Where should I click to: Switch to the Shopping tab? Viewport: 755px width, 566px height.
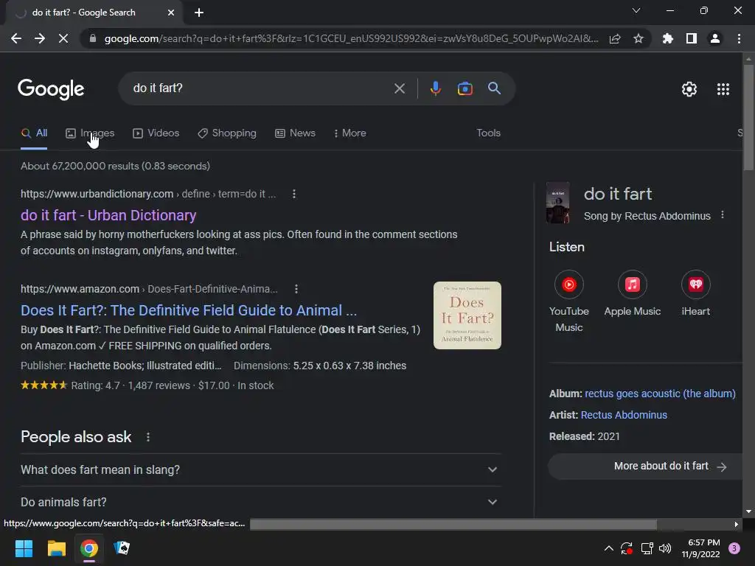(x=227, y=133)
